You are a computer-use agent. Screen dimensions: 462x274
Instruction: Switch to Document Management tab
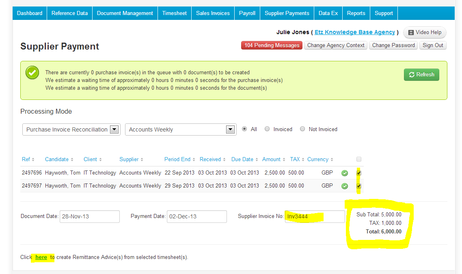[x=125, y=13]
